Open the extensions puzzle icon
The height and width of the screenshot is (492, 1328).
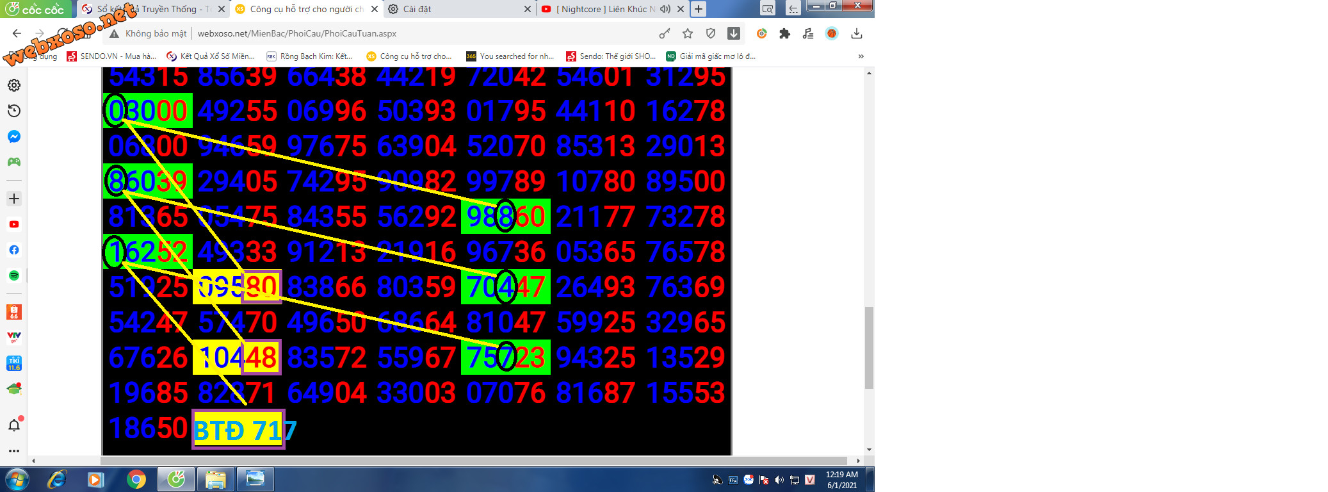coord(784,33)
